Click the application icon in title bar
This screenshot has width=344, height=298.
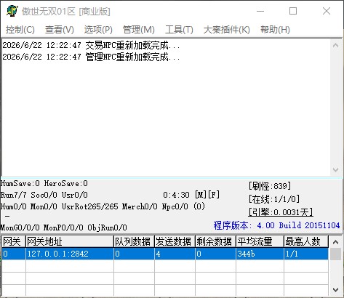[12, 11]
